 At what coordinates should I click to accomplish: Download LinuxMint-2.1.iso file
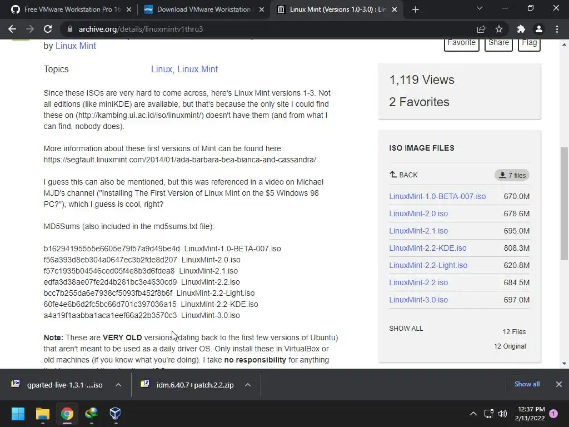(418, 231)
